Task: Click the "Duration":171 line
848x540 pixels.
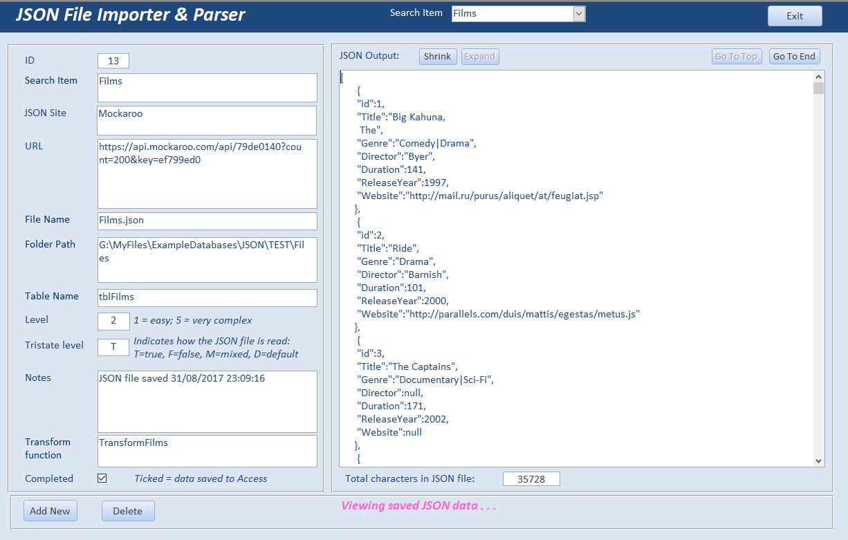Action: pos(391,406)
